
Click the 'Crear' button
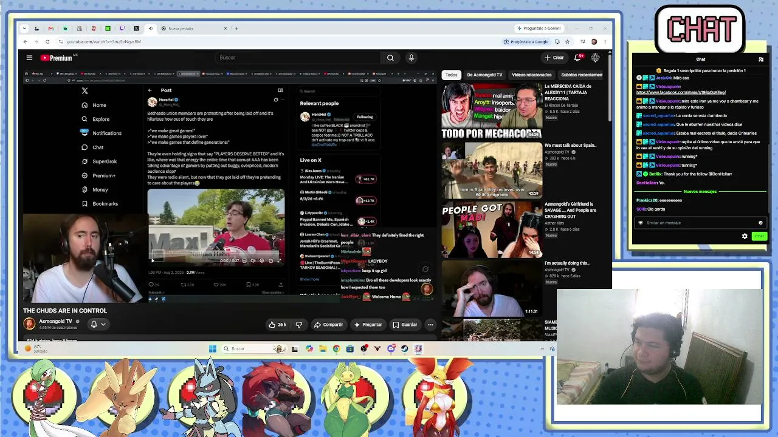(554, 58)
